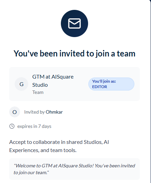This screenshot has height=183, width=151.
Task: Click the dark right edge of dialog
Action: click(x=150, y=91)
